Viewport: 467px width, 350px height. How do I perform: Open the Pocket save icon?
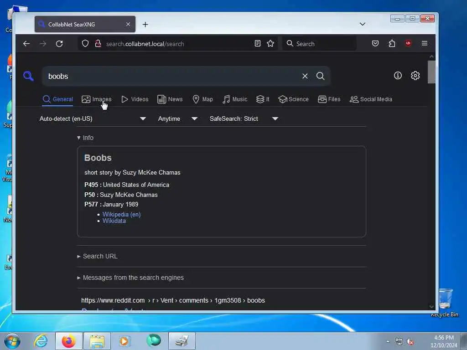pyautogui.click(x=375, y=43)
